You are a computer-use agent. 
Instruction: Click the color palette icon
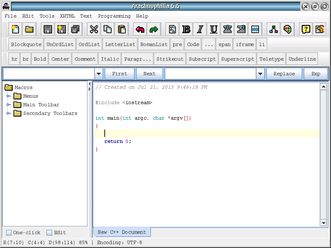tap(287, 29)
